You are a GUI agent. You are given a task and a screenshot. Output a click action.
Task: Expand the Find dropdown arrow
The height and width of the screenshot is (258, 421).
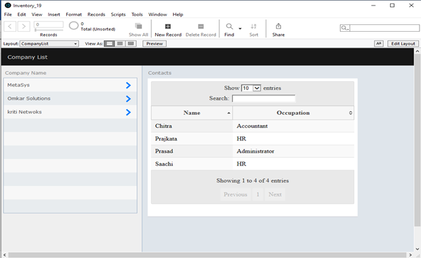coord(240,28)
